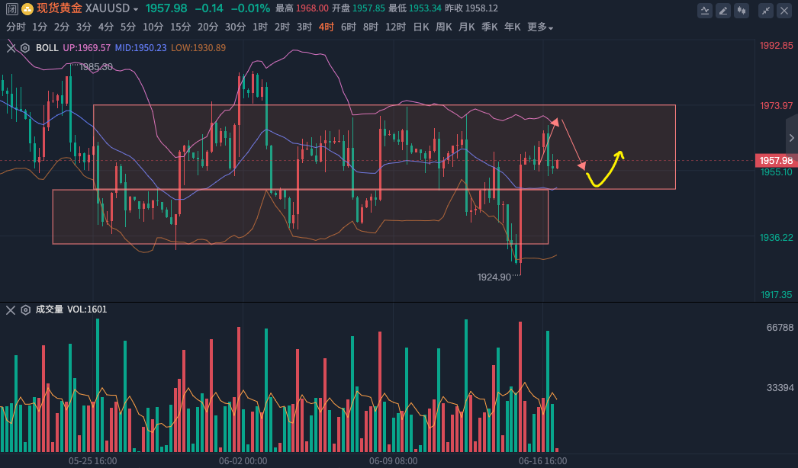Select the pencil drawing tool
This screenshot has height=468, width=798.
723,10
